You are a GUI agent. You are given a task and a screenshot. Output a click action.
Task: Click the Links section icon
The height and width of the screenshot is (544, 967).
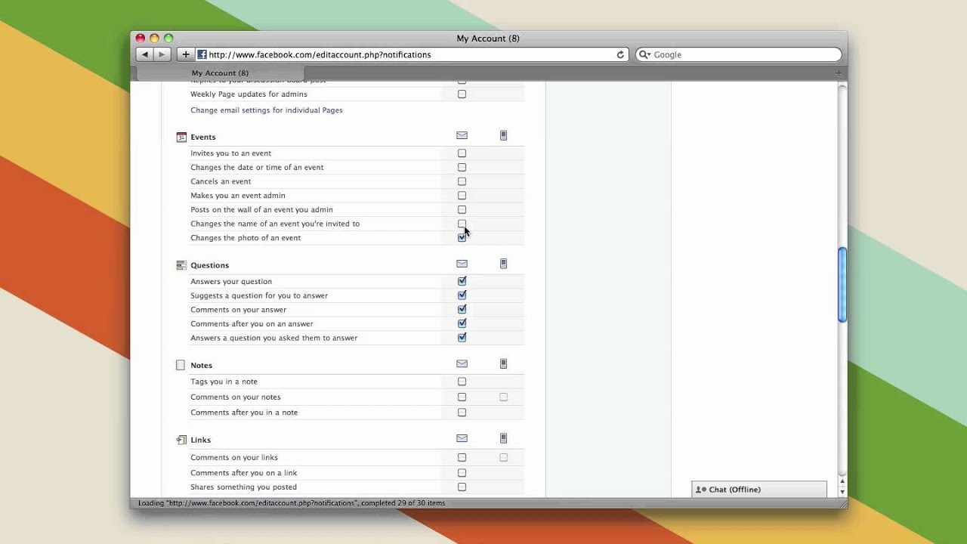point(181,440)
